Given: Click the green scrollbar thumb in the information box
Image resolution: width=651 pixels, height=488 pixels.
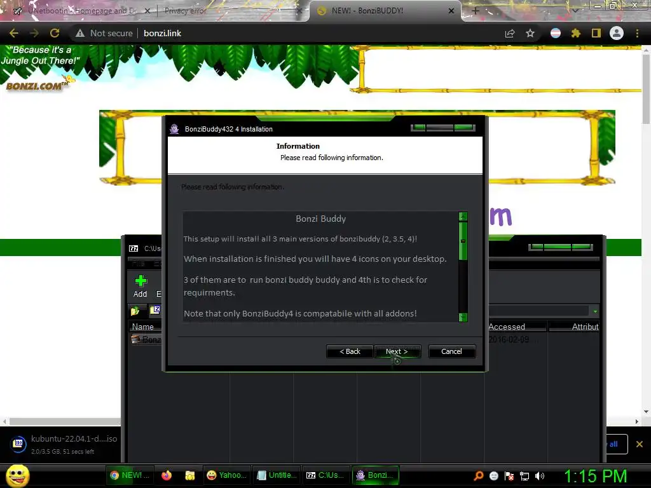Looking at the screenshot, I should (463, 241).
